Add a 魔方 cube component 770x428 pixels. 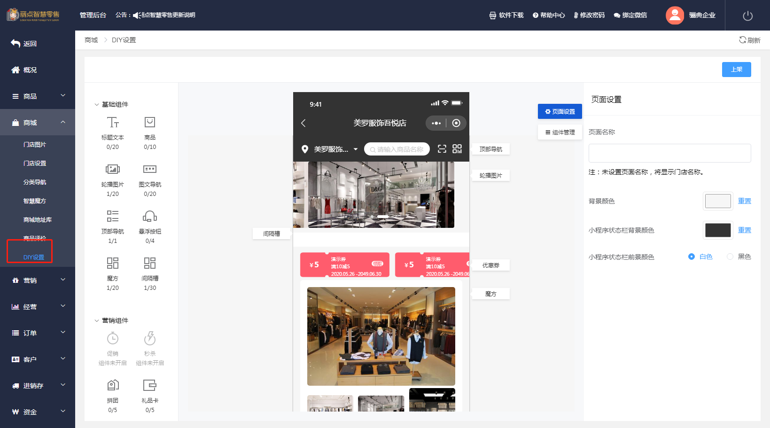(113, 274)
